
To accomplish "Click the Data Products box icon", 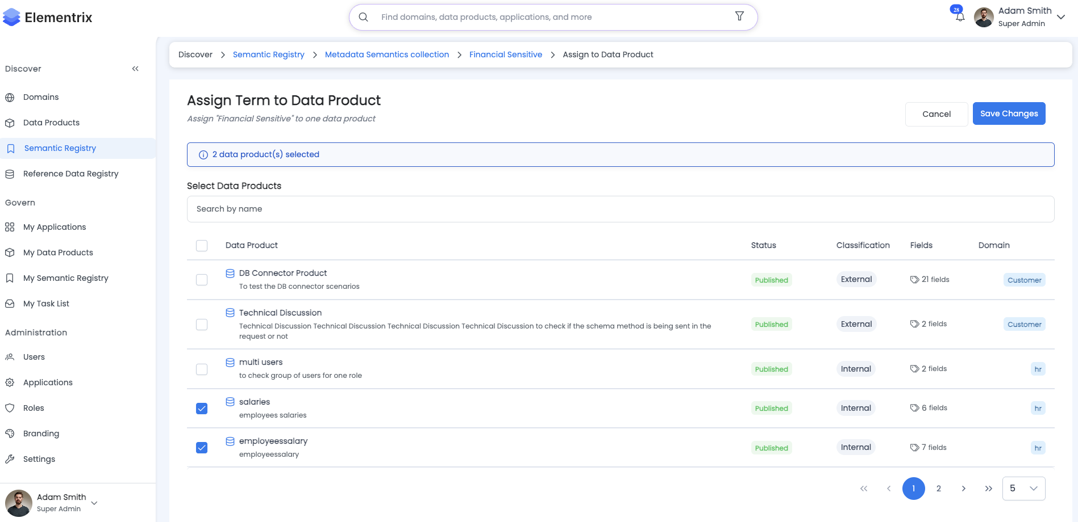I will coord(10,123).
